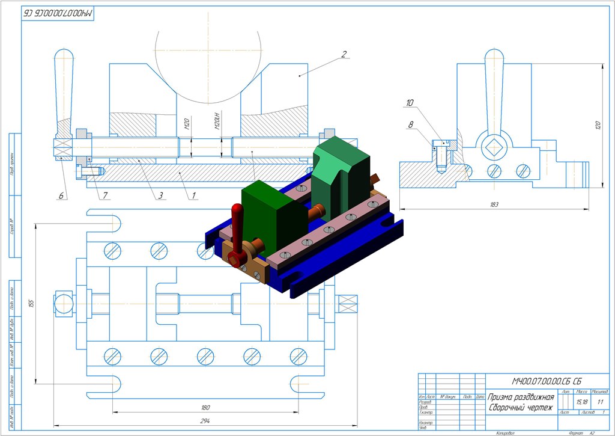Viewport: 615px width, 436px height.
Task: Click the 'Т.контр.' row label
Action: (x=426, y=413)
